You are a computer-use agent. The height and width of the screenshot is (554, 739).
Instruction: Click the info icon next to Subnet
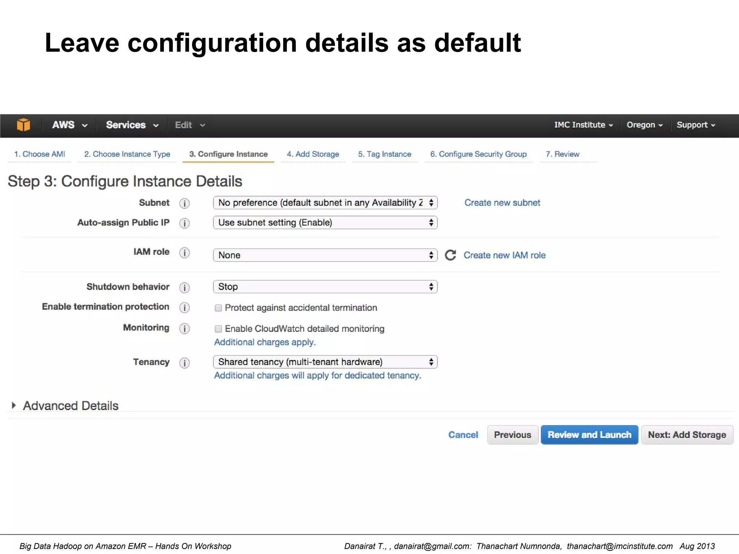(x=184, y=203)
